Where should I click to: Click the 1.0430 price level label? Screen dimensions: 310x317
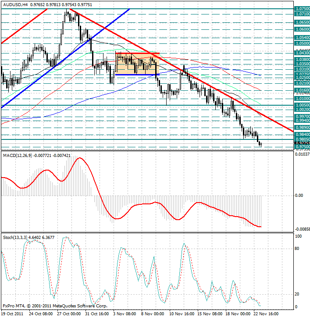[302, 53]
